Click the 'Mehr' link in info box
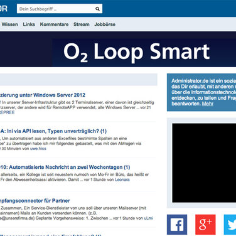The width and height of the screenshot is (236, 236). (x=208, y=104)
